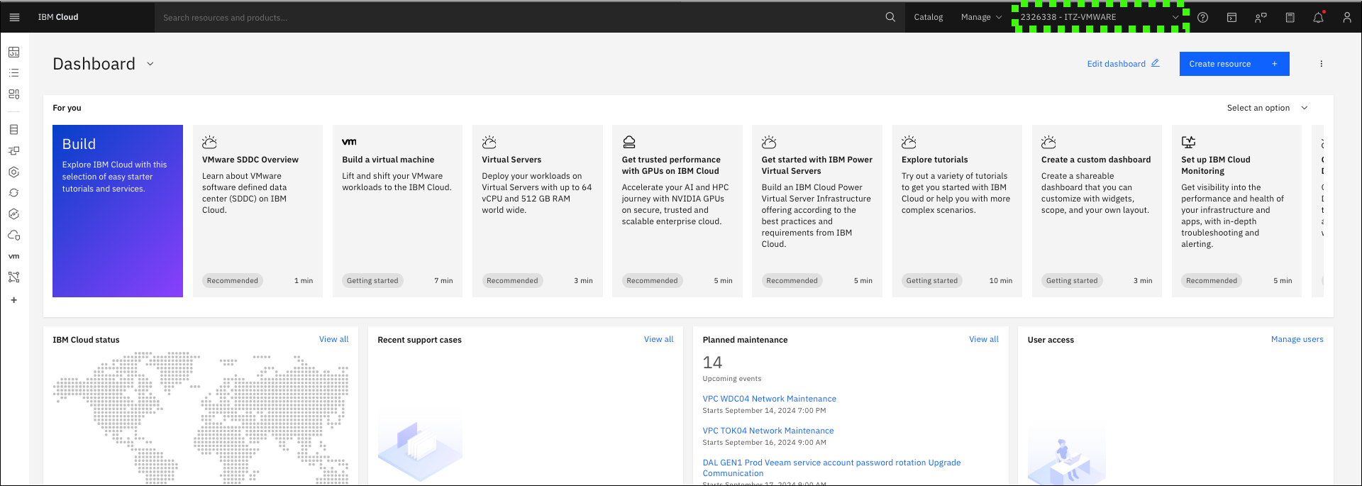Open Get trusted performance with GPUs card
The width and height of the screenshot is (1362, 486).
point(677,211)
